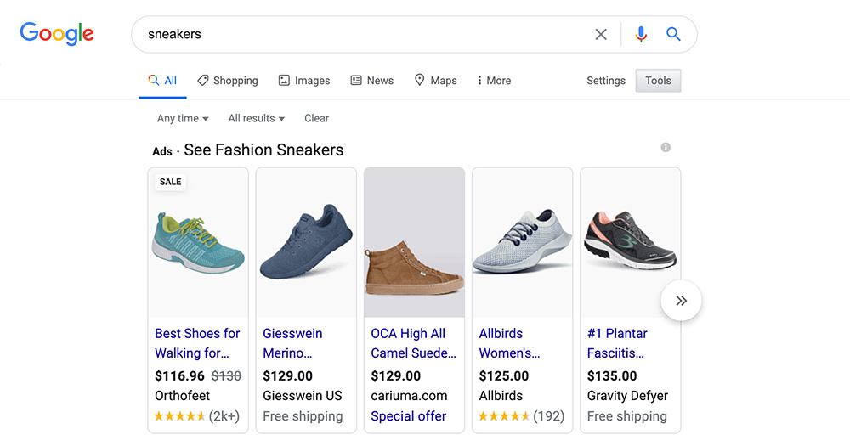Open Best Shoes for Walking link
The height and width of the screenshot is (446, 850).
(x=197, y=343)
